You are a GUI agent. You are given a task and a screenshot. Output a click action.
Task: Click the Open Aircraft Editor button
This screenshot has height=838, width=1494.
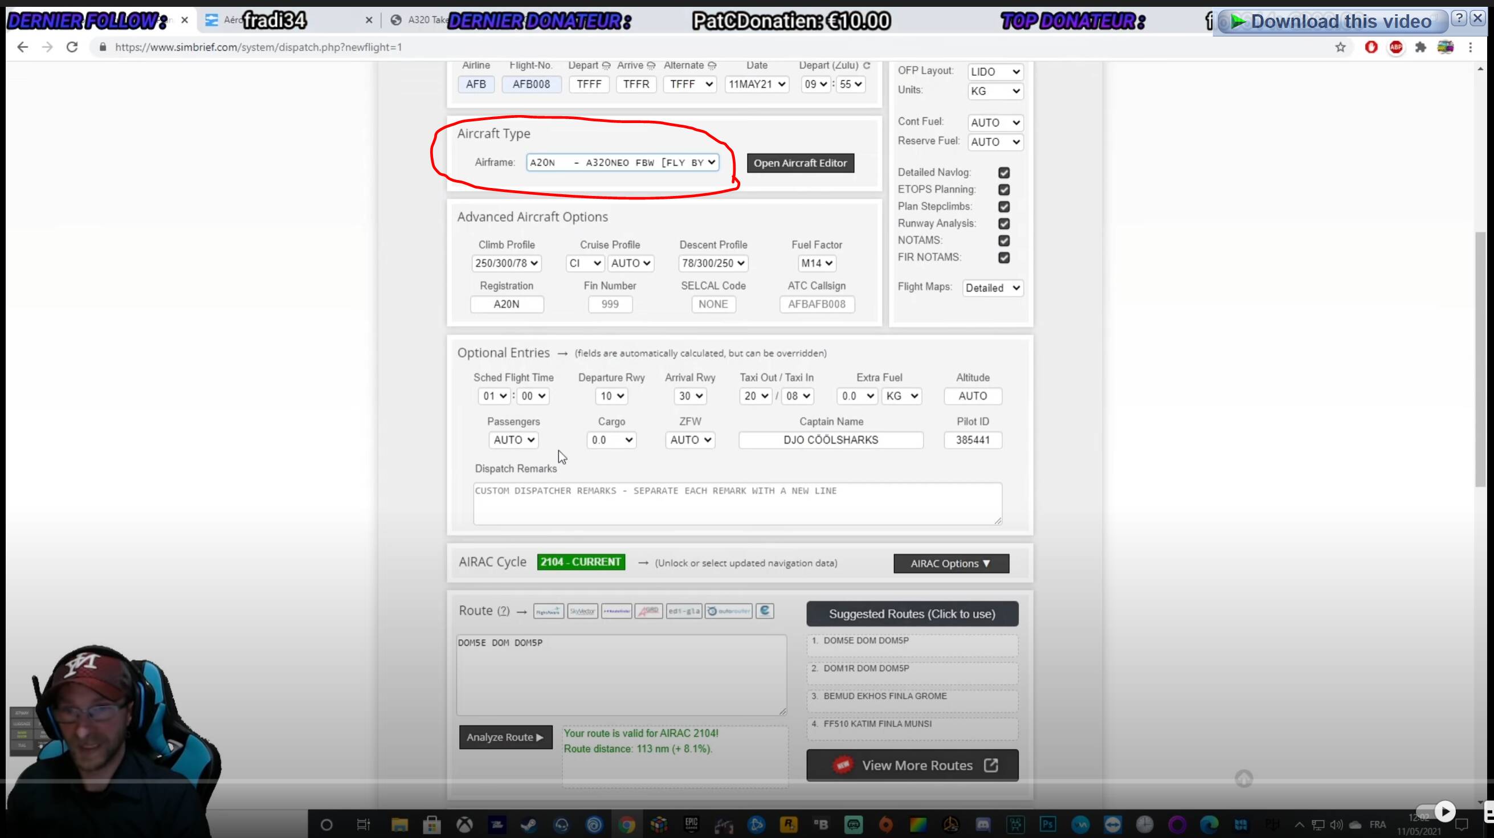pyautogui.click(x=800, y=163)
